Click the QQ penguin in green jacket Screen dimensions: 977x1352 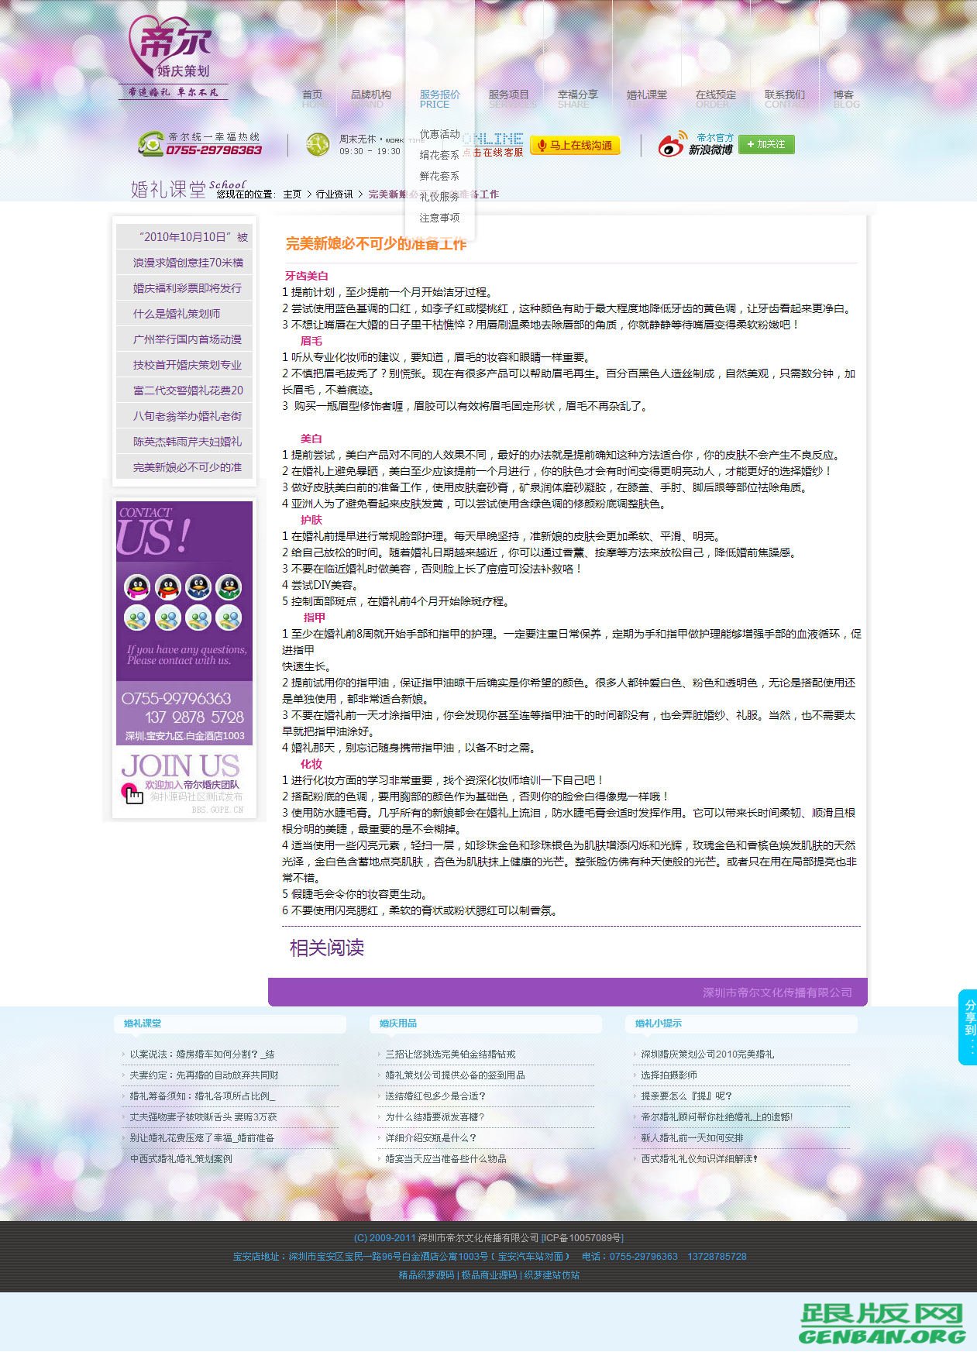(229, 587)
